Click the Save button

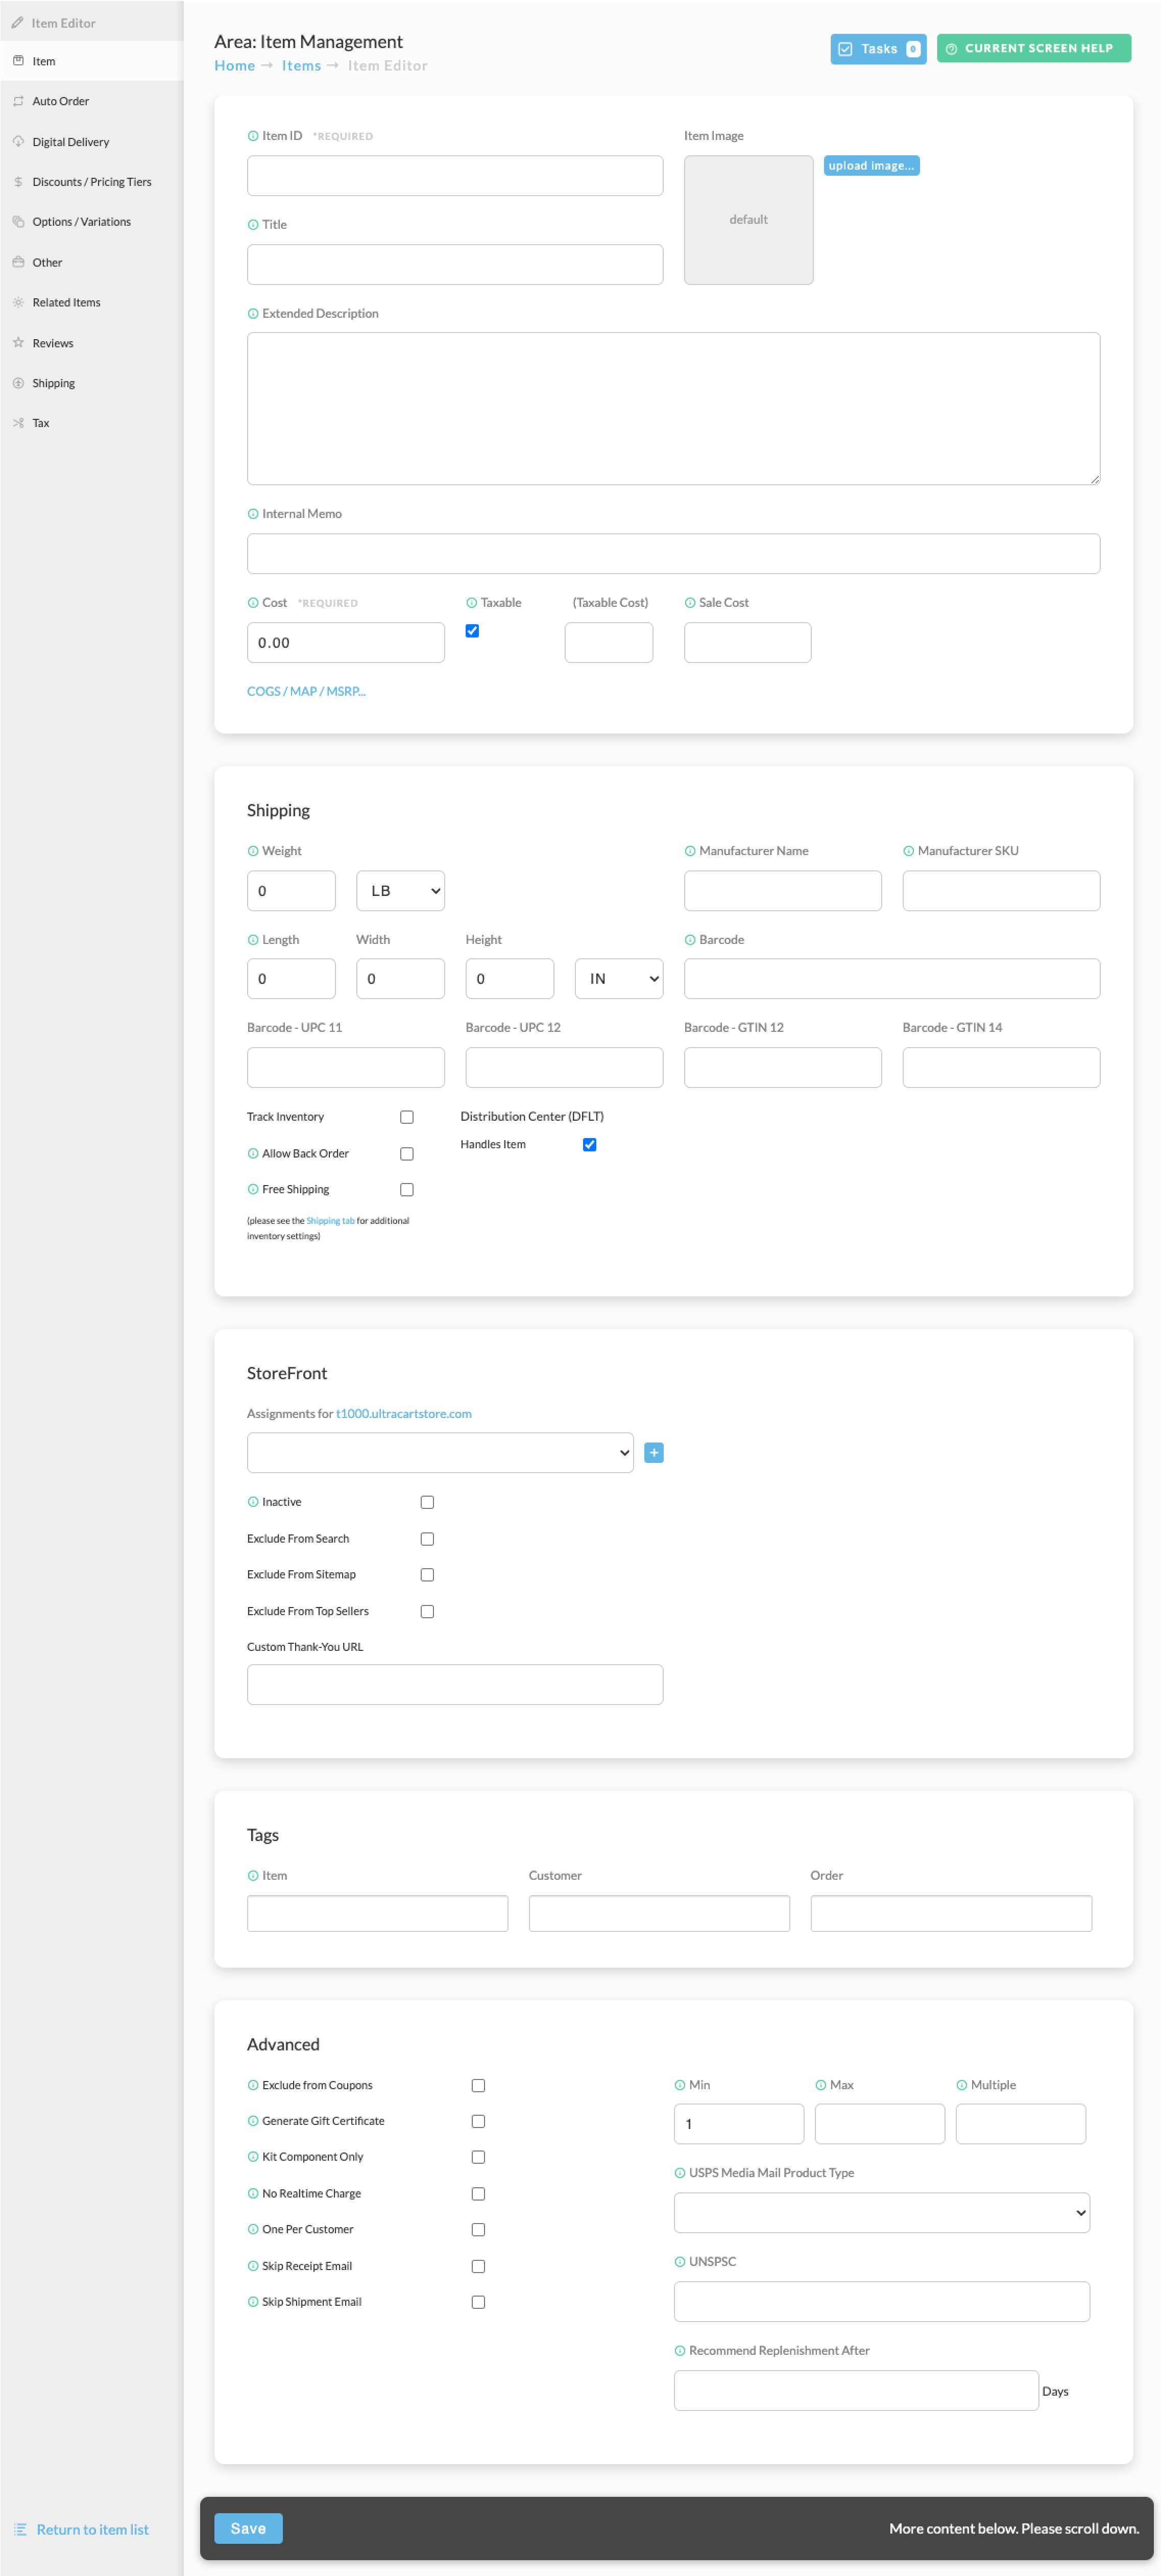(x=248, y=2528)
